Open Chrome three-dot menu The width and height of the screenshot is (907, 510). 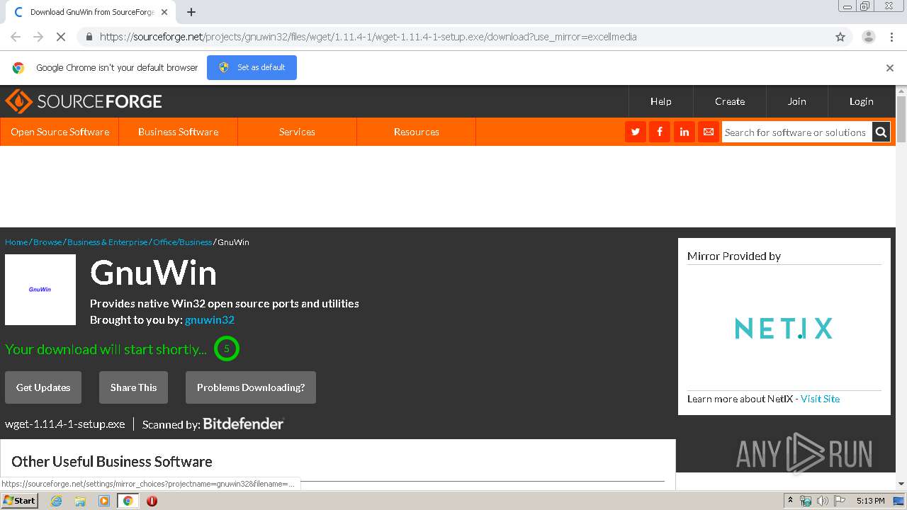891,37
